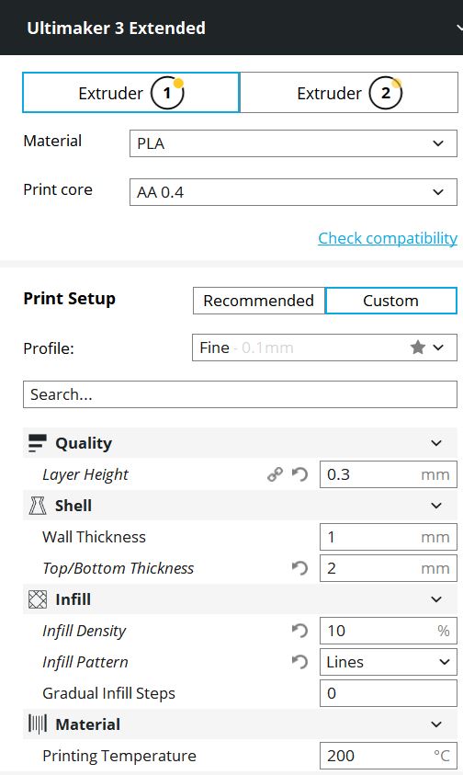Click the Printing Temperature value field
The width and height of the screenshot is (463, 775).
389,756
